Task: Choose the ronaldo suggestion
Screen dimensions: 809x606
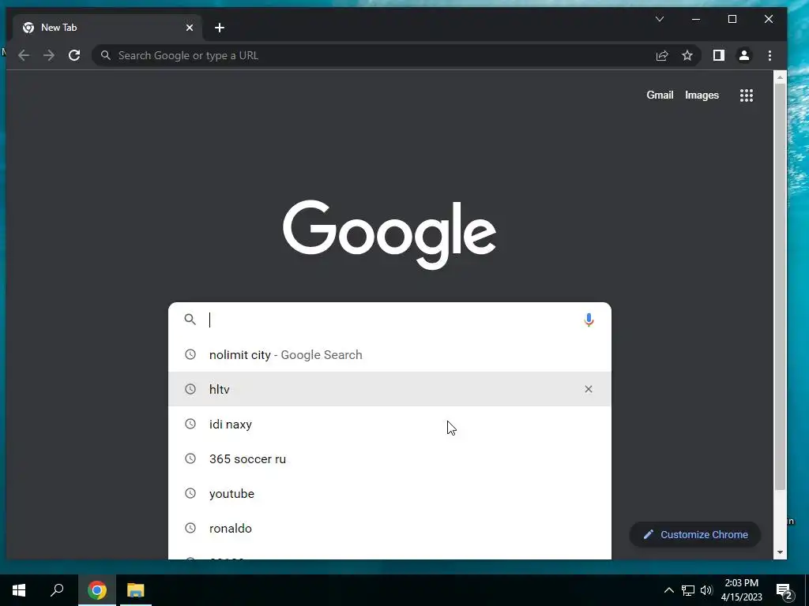Action: [389, 528]
